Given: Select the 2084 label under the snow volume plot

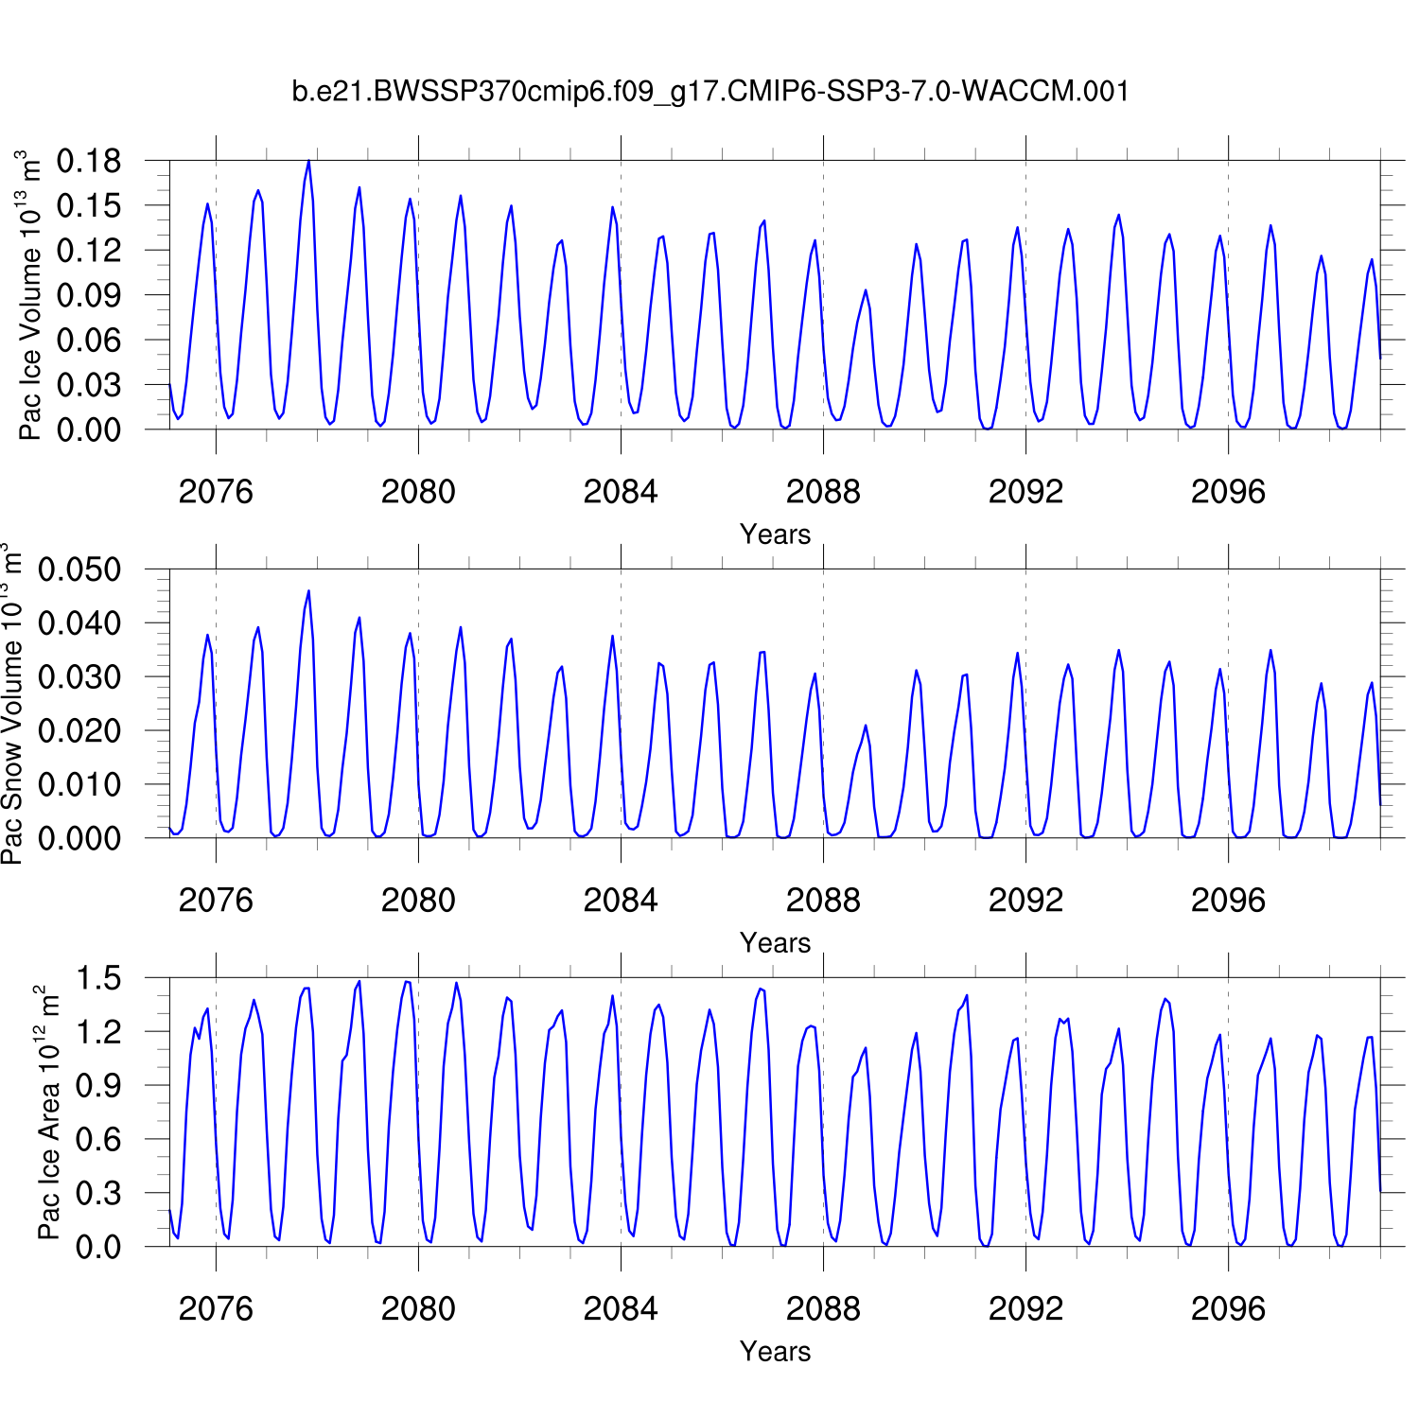Looking at the screenshot, I should [621, 901].
